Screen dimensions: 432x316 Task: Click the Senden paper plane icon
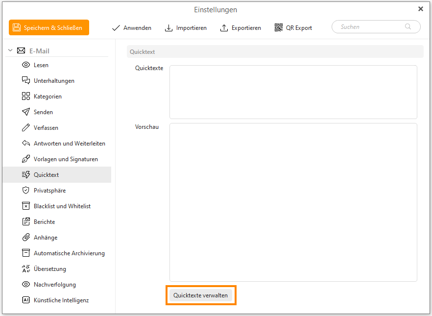[26, 112]
